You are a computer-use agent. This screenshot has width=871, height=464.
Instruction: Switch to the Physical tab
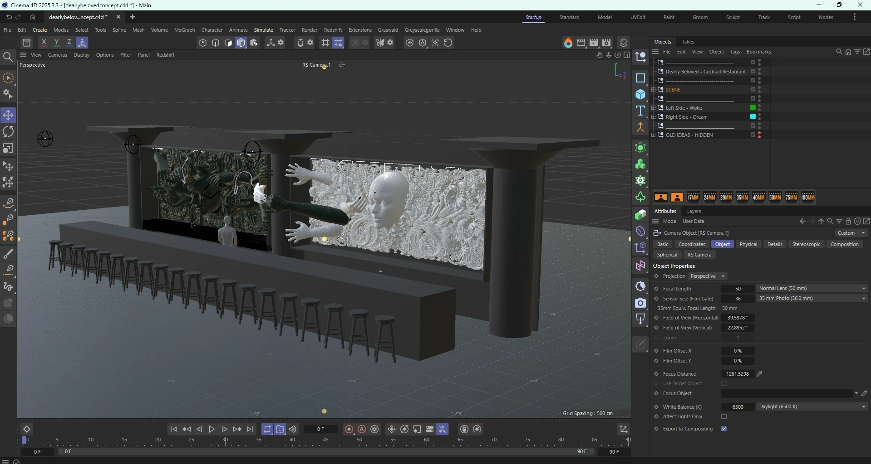(748, 244)
